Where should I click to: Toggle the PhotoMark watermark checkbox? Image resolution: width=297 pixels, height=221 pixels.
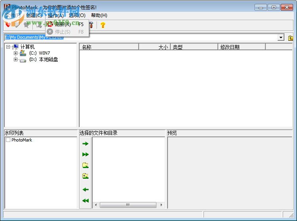tap(8, 140)
